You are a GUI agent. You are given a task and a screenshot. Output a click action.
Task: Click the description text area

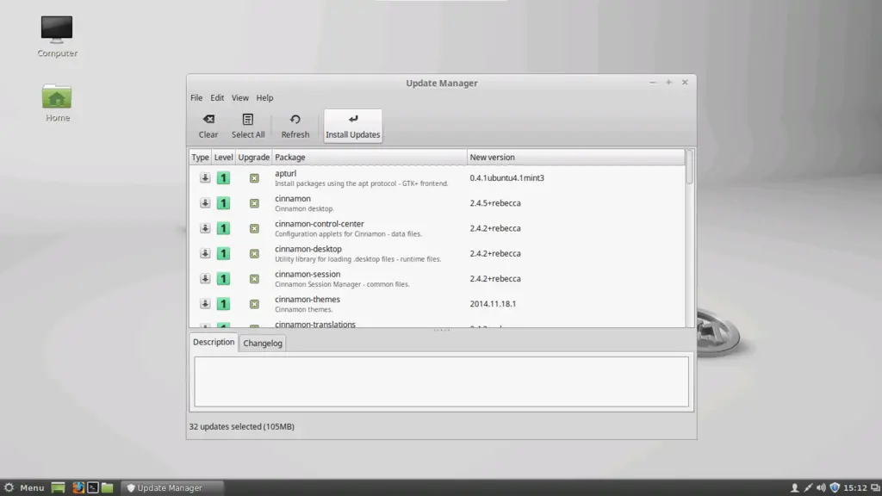(x=442, y=381)
